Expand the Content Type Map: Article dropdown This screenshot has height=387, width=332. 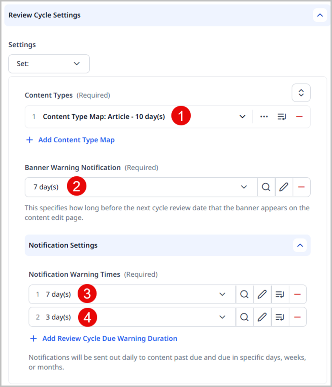click(242, 116)
